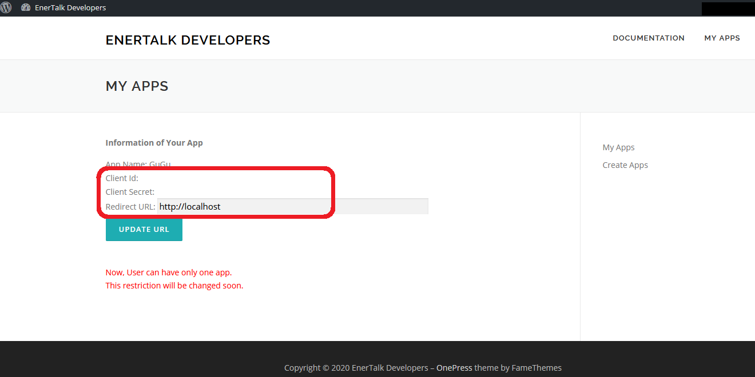This screenshot has width=755, height=377.
Task: Click the Client Secret label text
Action: click(x=130, y=192)
